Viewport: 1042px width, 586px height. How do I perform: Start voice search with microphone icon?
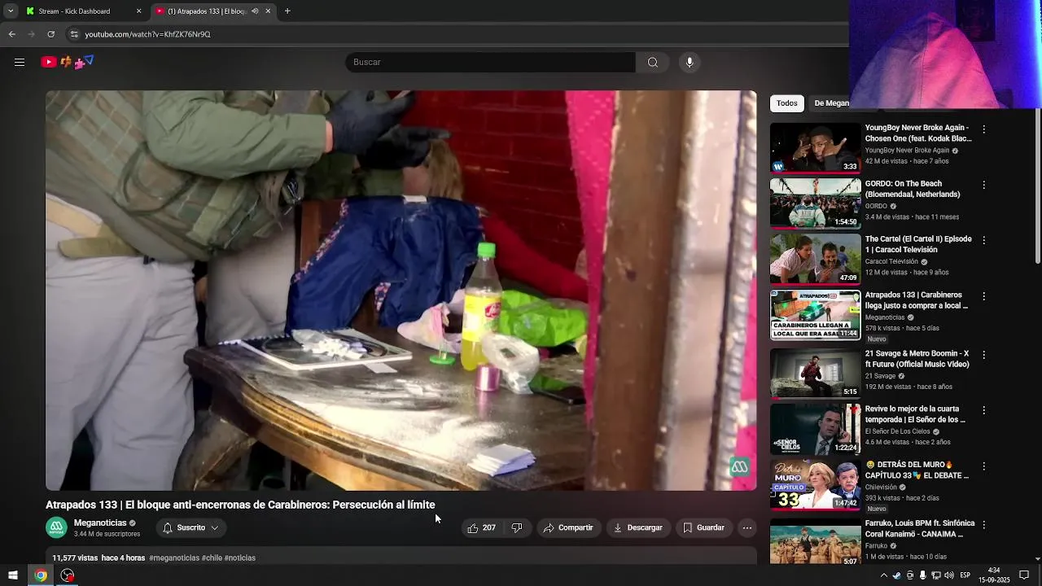690,62
